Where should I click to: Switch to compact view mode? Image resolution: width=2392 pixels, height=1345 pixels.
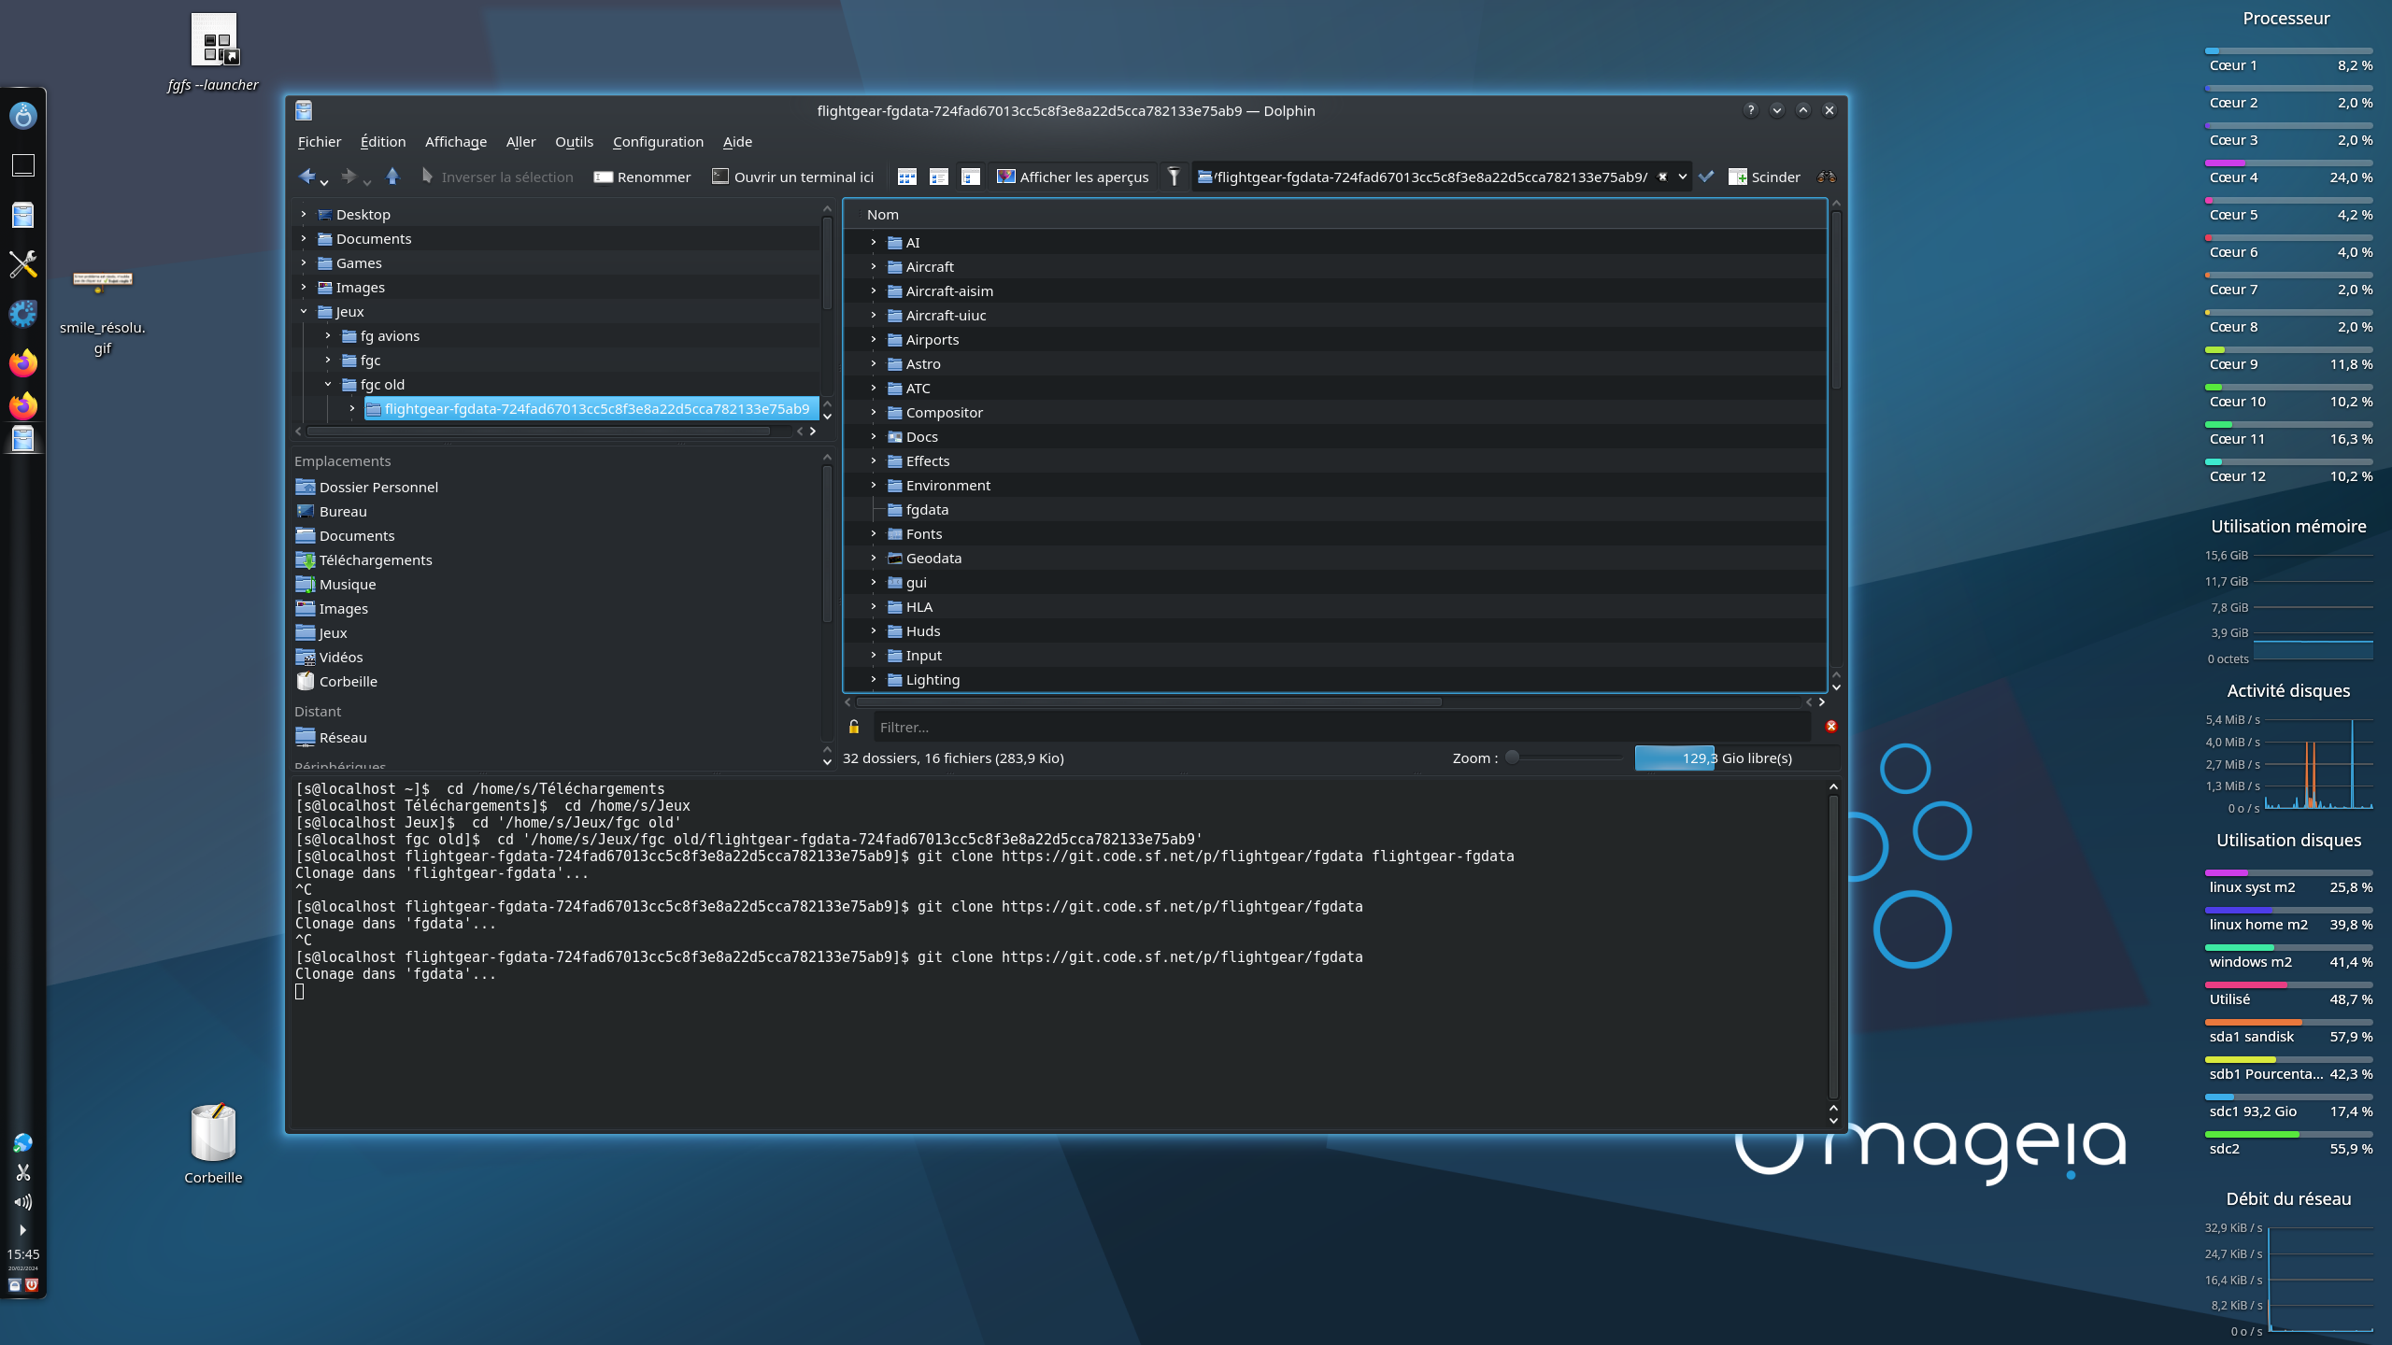coord(938,177)
